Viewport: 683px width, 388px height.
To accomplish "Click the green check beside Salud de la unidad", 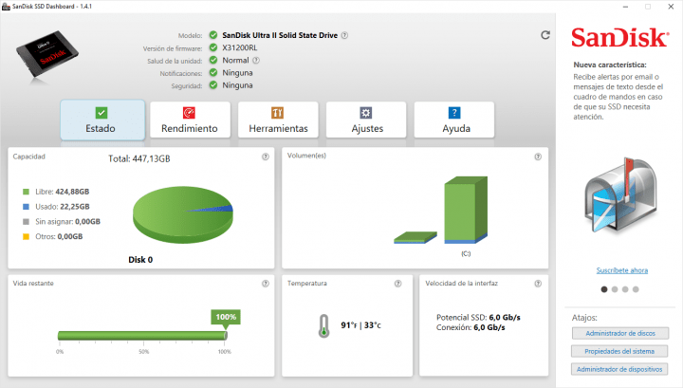I will click(x=213, y=60).
